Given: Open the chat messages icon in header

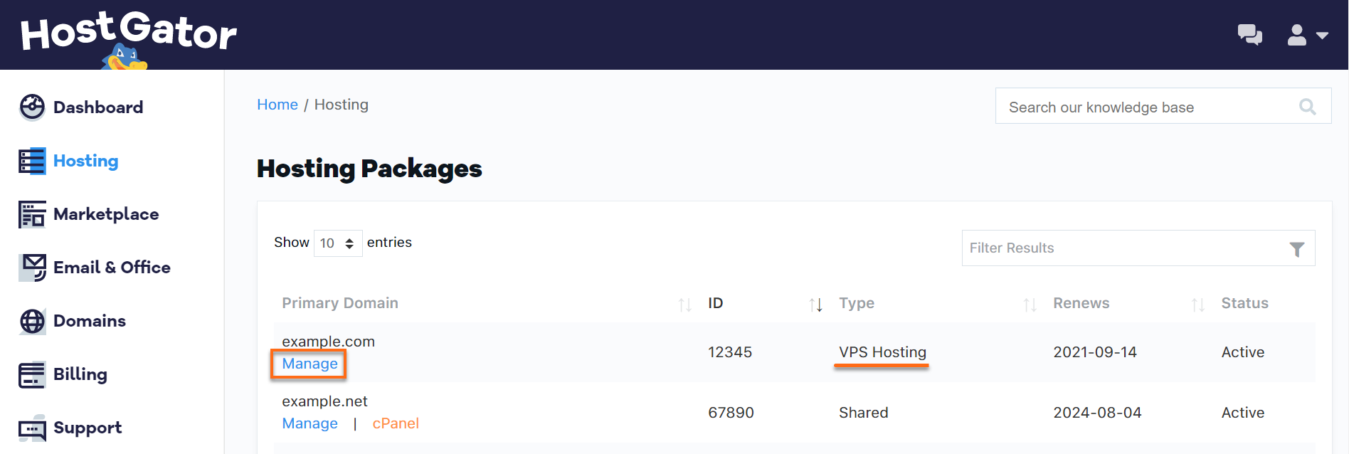Looking at the screenshot, I should 1250,34.
